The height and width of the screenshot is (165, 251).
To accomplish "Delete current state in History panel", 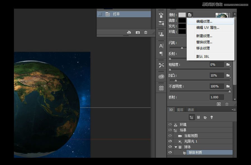I will coord(146,32).
